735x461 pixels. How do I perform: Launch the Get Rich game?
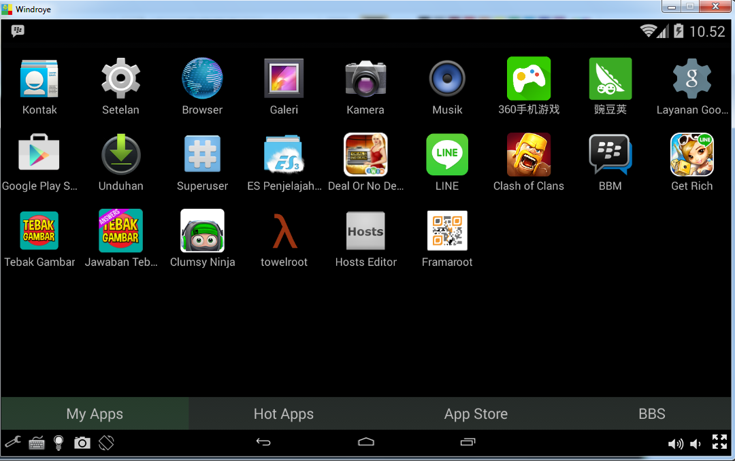pos(692,154)
